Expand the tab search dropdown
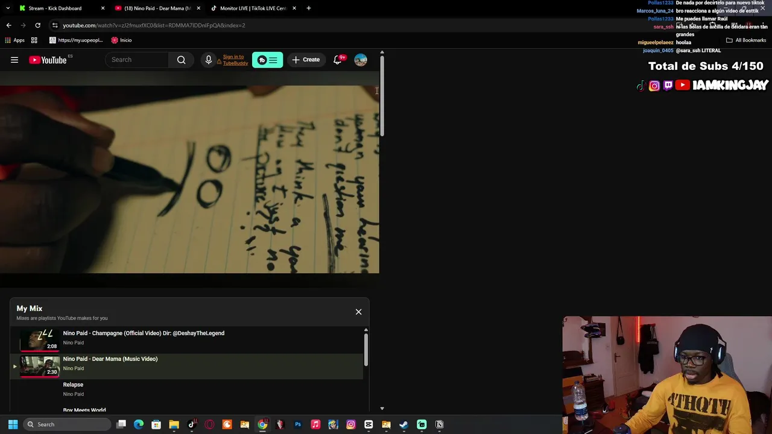Viewport: 772px width, 434px height. (x=8, y=8)
